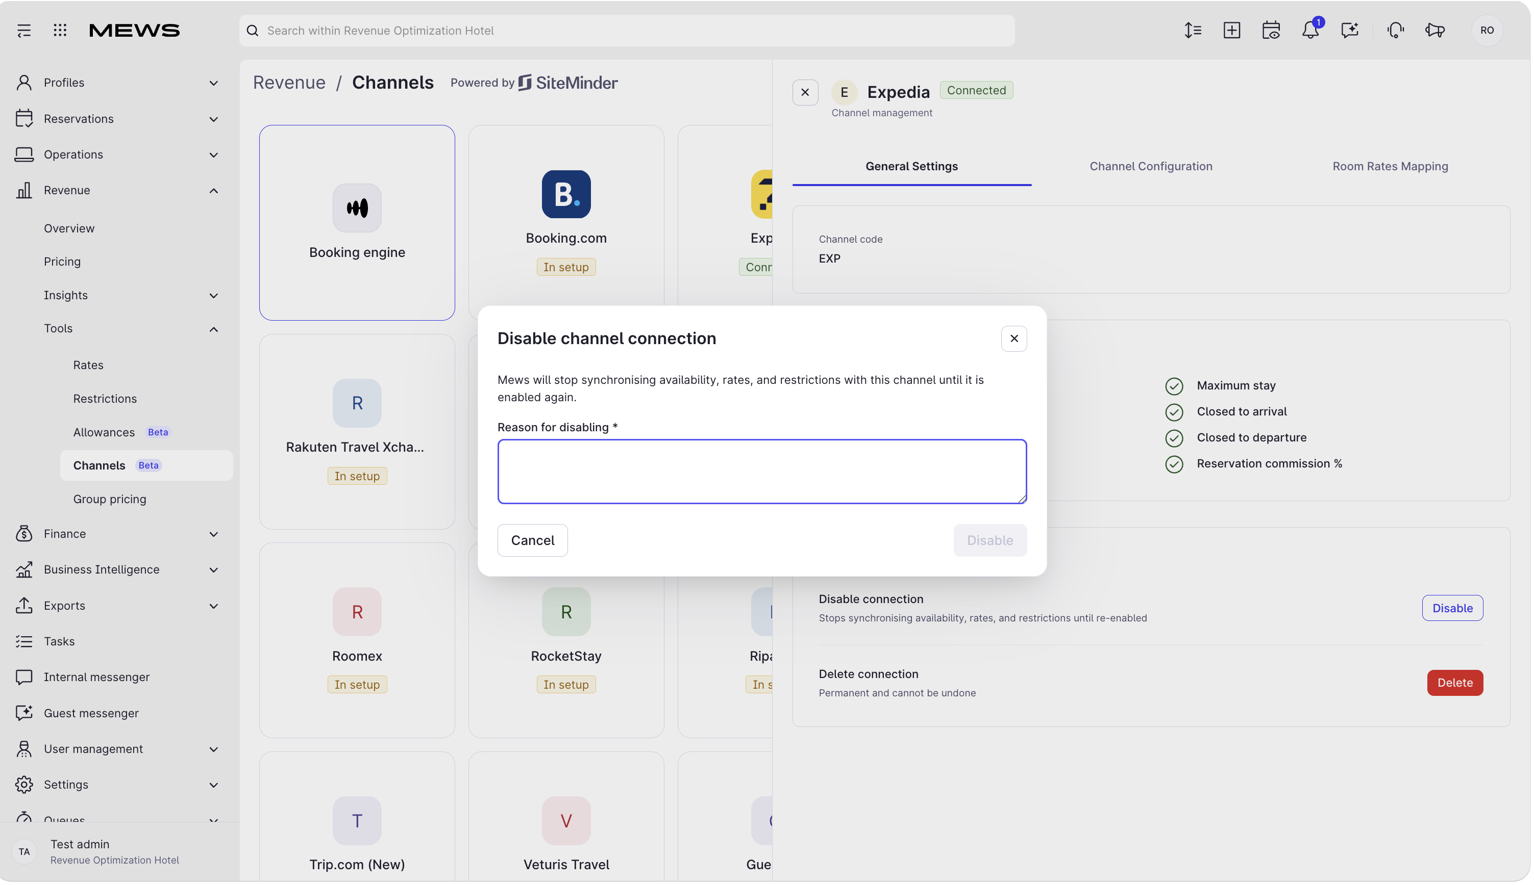The height and width of the screenshot is (885, 1534).
Task: Click the Maximum stay check icon
Action: coord(1173,386)
